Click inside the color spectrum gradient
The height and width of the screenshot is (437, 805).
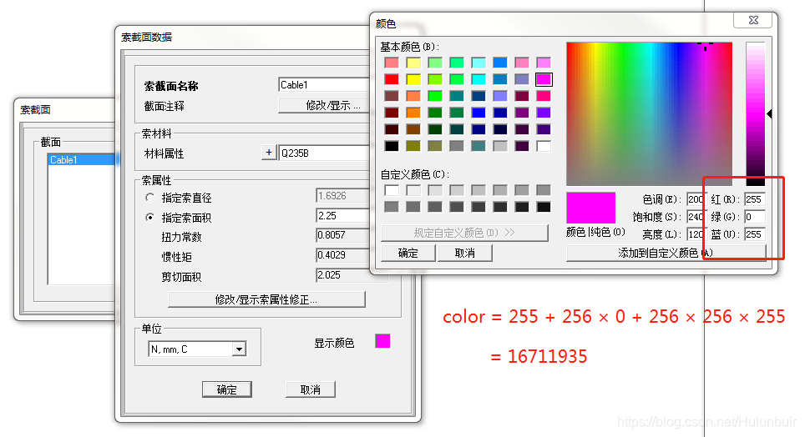pos(649,114)
